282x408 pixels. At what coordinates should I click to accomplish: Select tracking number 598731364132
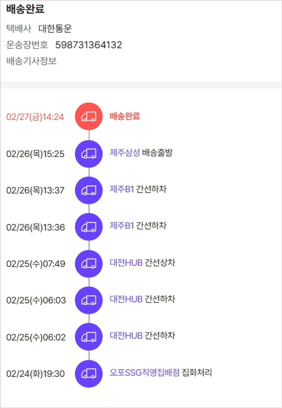tap(89, 45)
